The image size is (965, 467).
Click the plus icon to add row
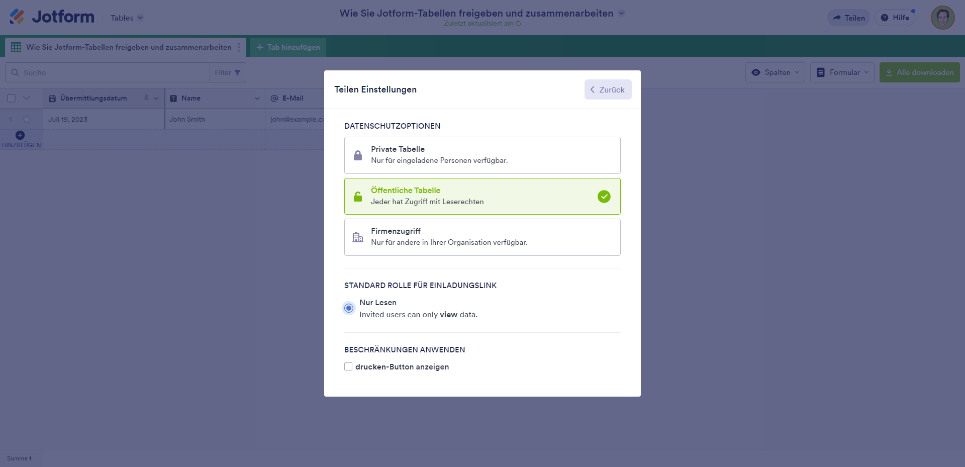click(20, 135)
